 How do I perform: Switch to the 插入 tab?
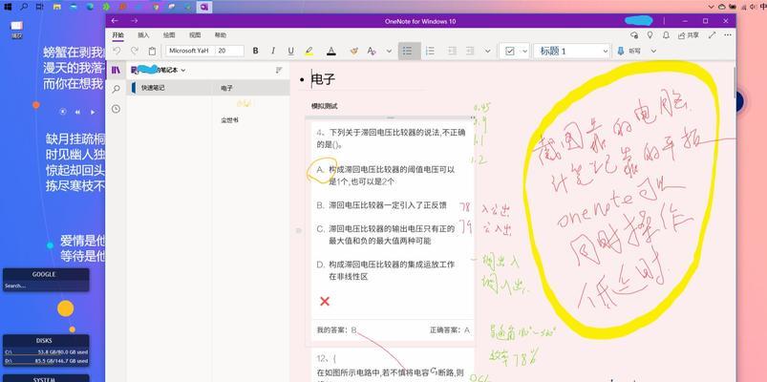(143, 35)
